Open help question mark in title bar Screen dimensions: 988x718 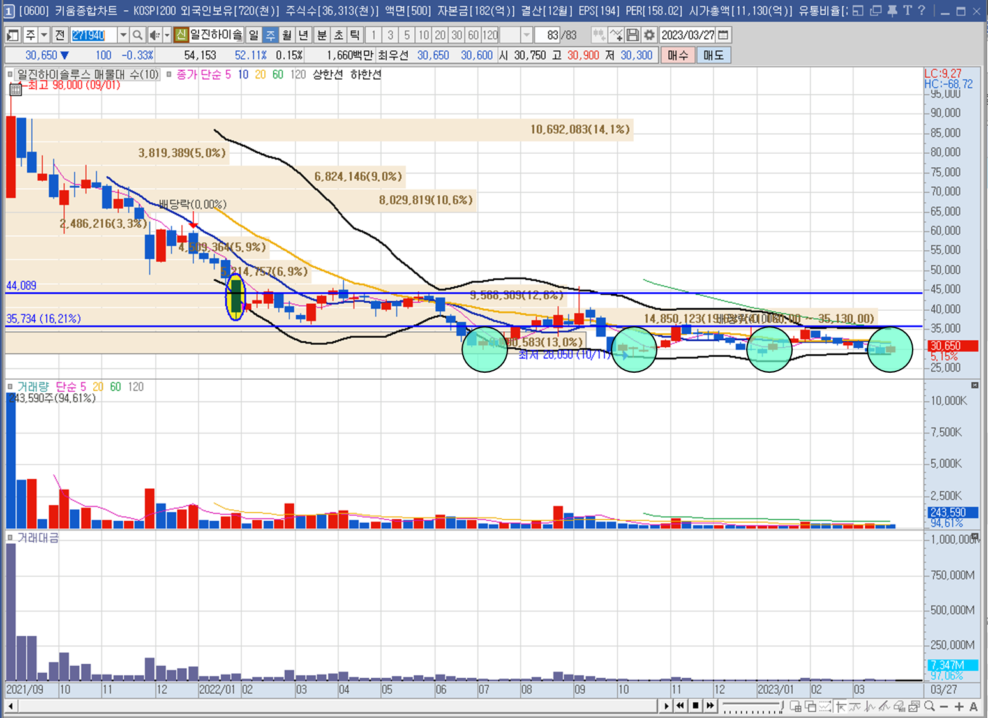[x=921, y=10]
